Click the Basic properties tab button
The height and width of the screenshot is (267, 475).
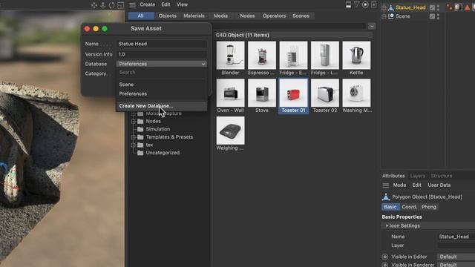click(390, 207)
